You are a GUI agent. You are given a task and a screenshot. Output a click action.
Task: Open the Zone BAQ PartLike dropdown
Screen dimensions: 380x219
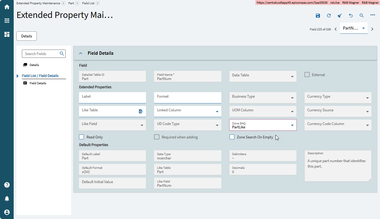point(292,125)
